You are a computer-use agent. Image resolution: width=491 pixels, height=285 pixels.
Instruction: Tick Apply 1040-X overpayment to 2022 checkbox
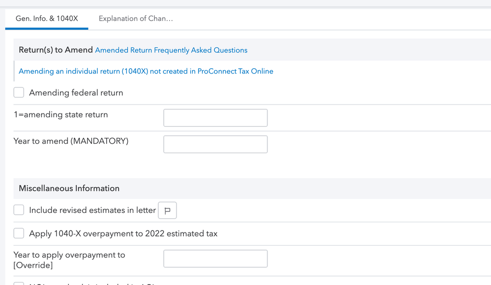[19, 233]
